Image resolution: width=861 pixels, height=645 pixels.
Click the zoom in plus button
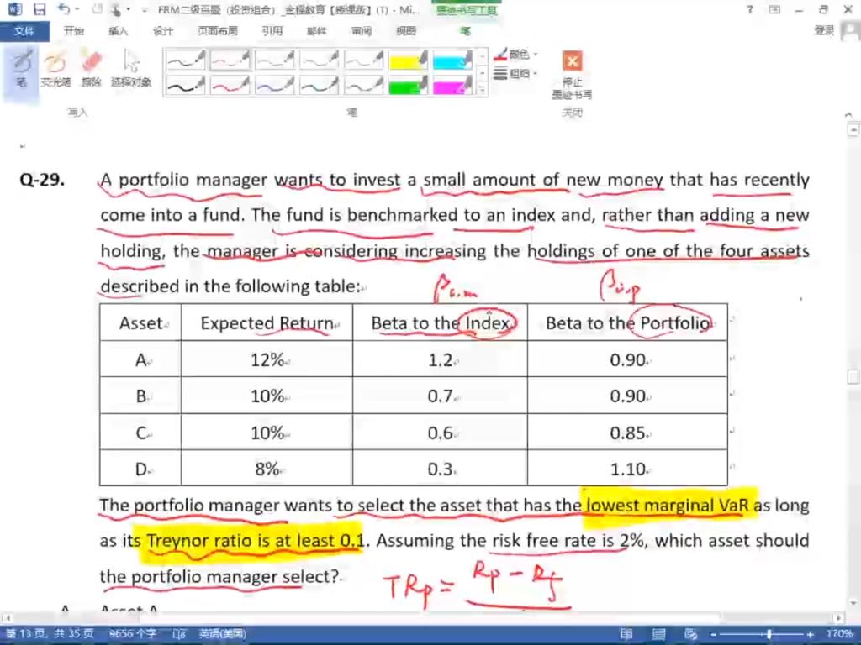(811, 635)
